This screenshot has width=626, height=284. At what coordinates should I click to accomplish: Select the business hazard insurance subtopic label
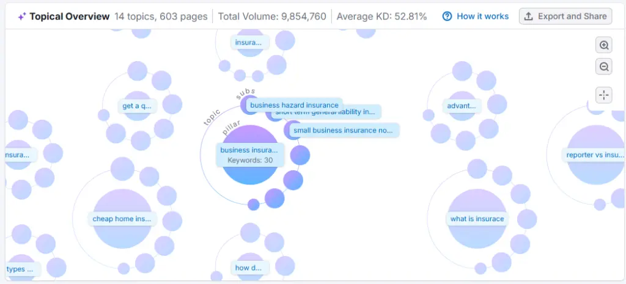click(294, 105)
